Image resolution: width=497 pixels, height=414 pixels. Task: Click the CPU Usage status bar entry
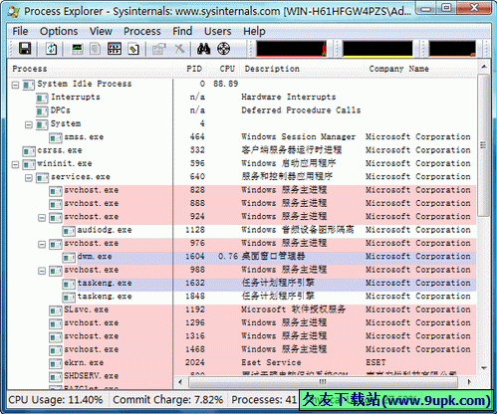[x=56, y=400]
